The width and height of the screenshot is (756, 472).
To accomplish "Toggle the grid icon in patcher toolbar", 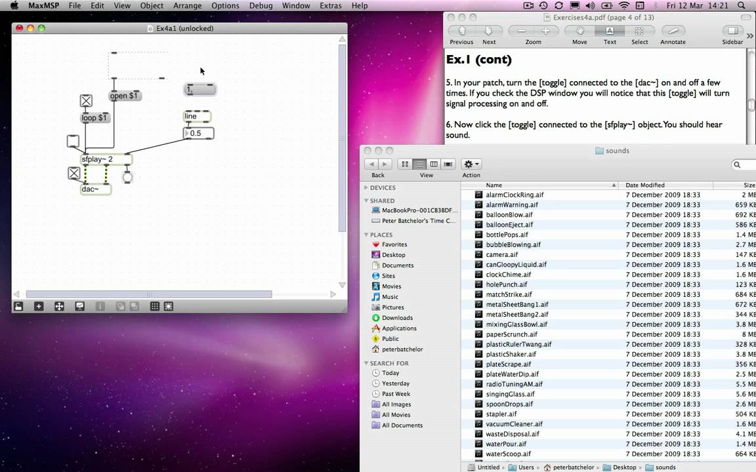I will (155, 306).
